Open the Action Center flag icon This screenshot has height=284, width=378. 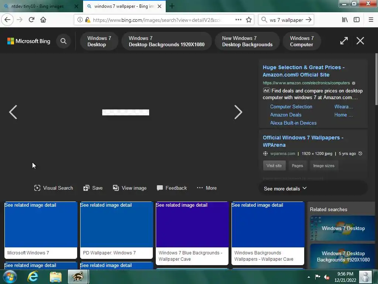(x=317, y=277)
